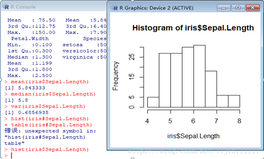Click the 'Mean : 75.50' summary value
Image resolution: width=264 pixels, height=159 pixels.
pos(32,20)
